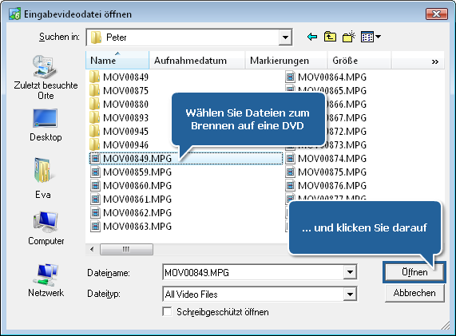Select the MOV00849 folder icon

pyautogui.click(x=95, y=77)
